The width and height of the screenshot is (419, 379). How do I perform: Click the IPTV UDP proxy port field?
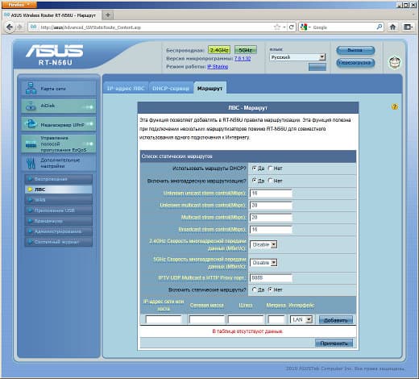(x=271, y=278)
